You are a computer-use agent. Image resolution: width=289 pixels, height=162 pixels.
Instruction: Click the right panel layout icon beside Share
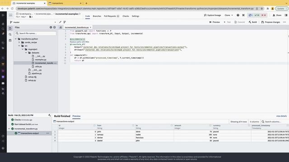pyautogui.click(x=286, y=15)
